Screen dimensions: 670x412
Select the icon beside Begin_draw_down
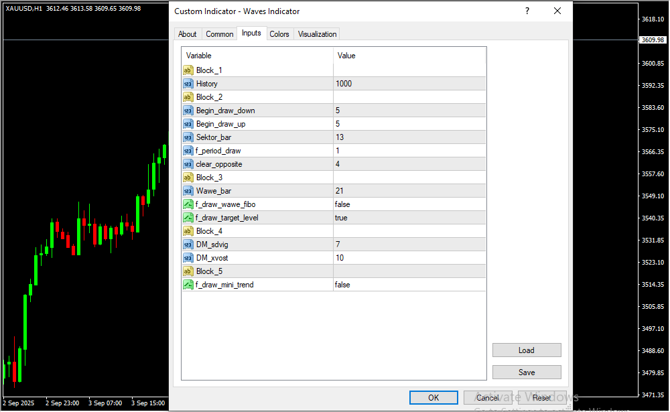tap(188, 111)
